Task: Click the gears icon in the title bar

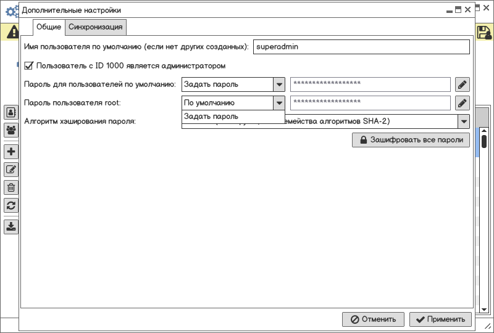Action: point(12,11)
